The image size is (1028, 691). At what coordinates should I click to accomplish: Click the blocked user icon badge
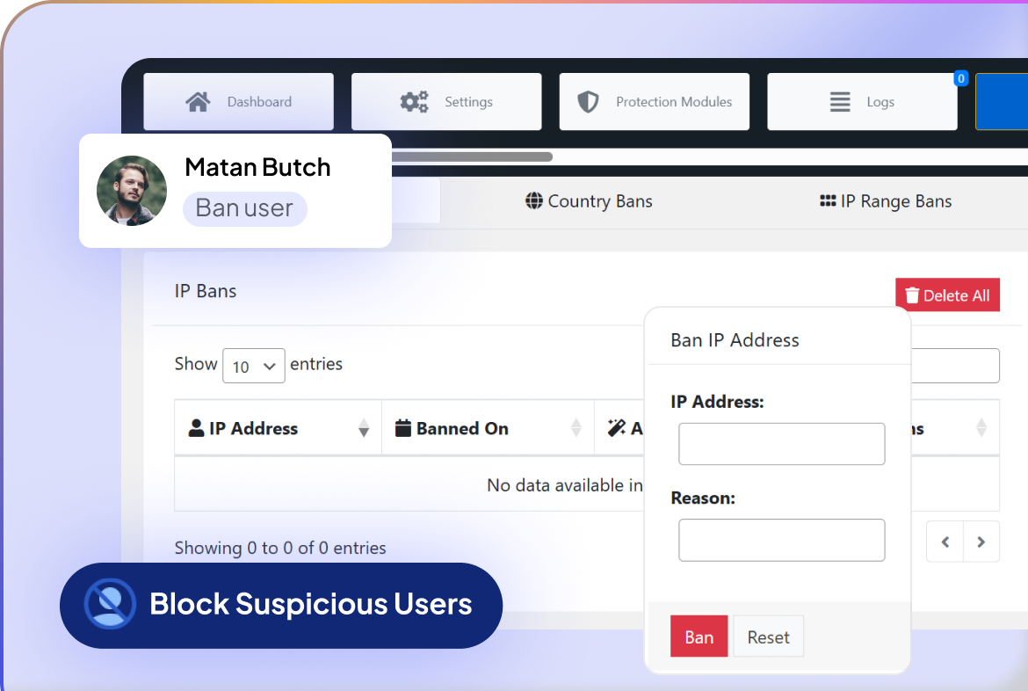tap(110, 604)
